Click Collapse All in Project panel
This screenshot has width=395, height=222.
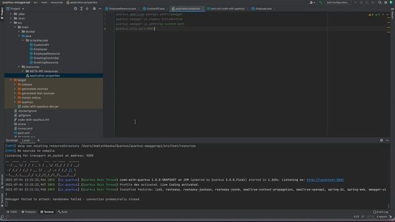point(87,9)
